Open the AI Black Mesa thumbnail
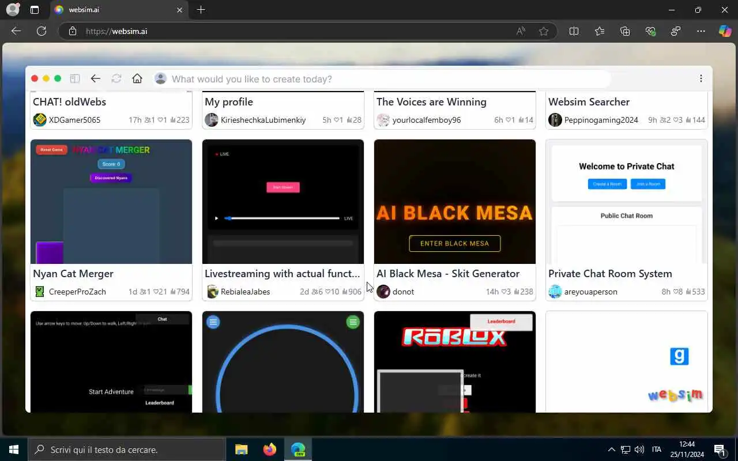Image resolution: width=738 pixels, height=461 pixels. tap(455, 202)
